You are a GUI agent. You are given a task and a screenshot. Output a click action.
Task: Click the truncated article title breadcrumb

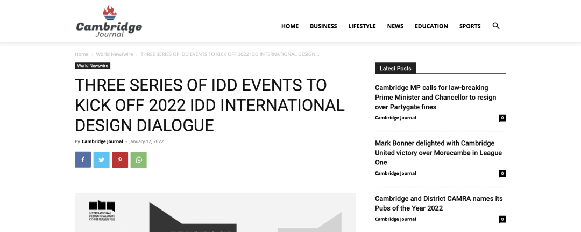(230, 54)
